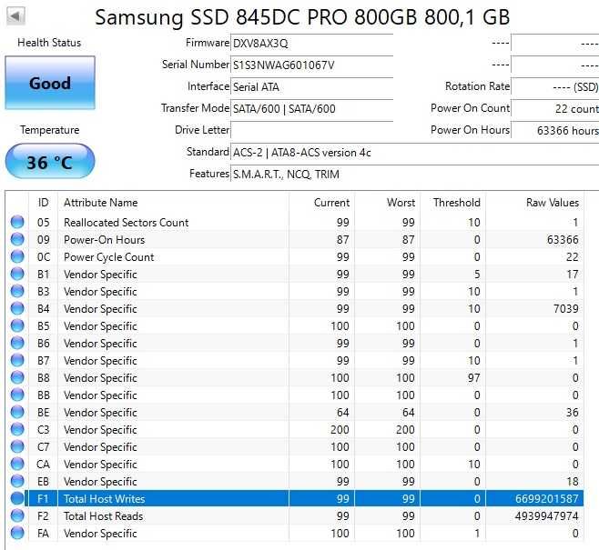
Task: Click current value 200 in C3 row
Action: pos(340,429)
